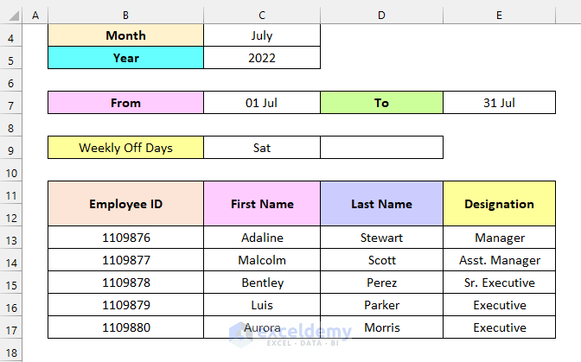
Task: Select row 13 header
Action: pos(12,238)
